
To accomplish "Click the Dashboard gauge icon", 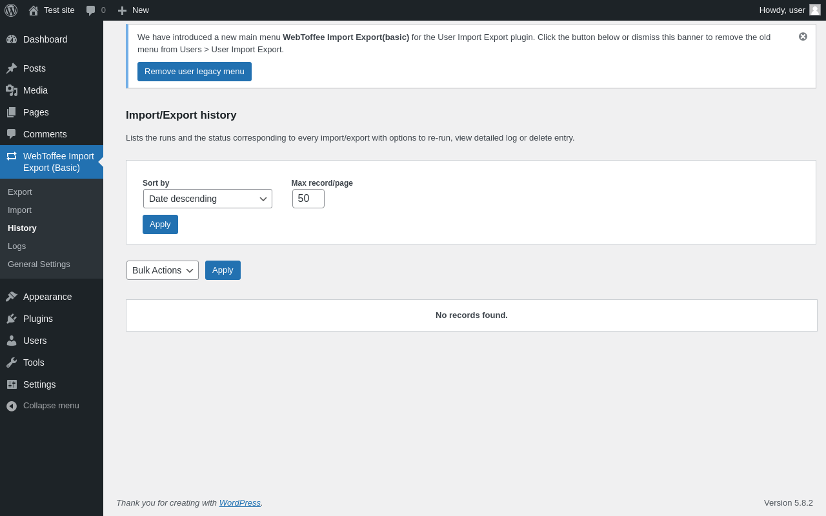I will pos(12,39).
